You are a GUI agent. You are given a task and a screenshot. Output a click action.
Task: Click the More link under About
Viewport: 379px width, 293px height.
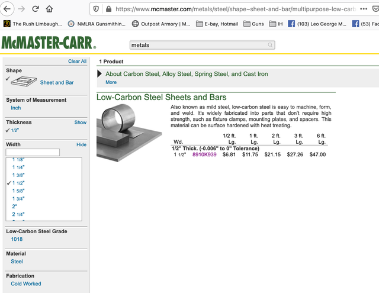pyautogui.click(x=111, y=82)
